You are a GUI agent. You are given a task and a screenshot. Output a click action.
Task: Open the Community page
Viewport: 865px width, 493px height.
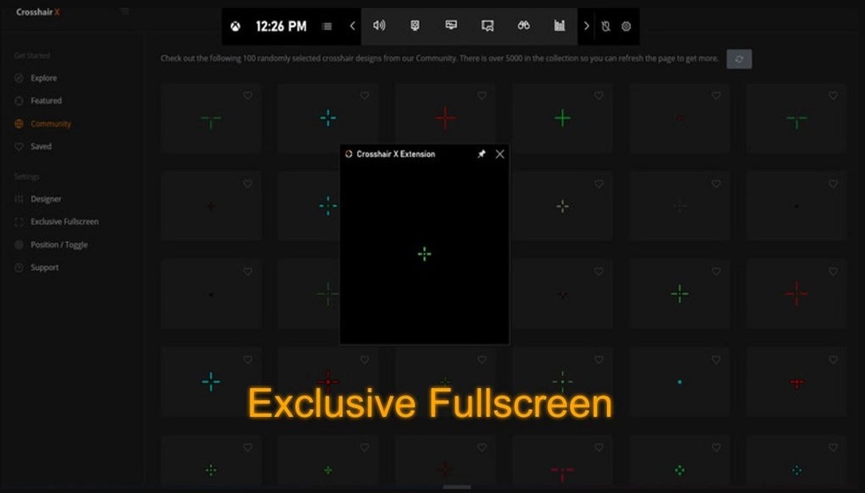click(x=51, y=124)
